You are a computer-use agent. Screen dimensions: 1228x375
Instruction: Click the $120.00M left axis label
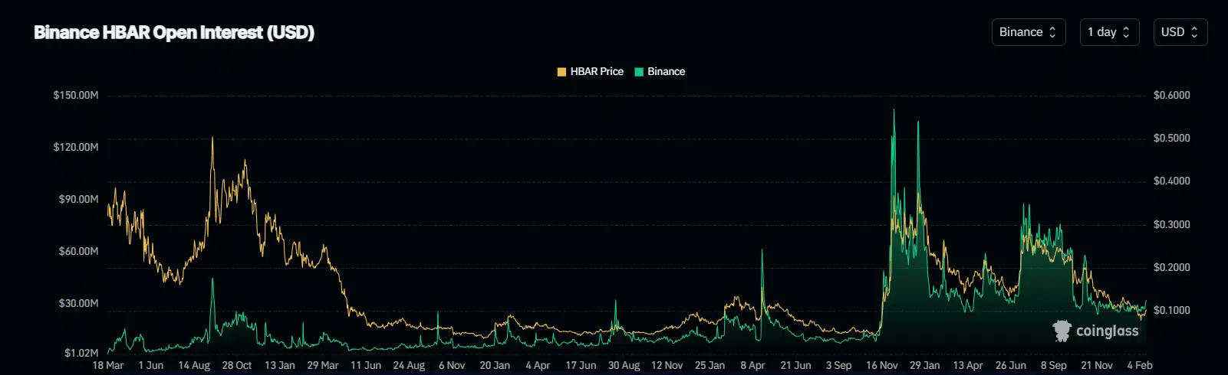(76, 147)
